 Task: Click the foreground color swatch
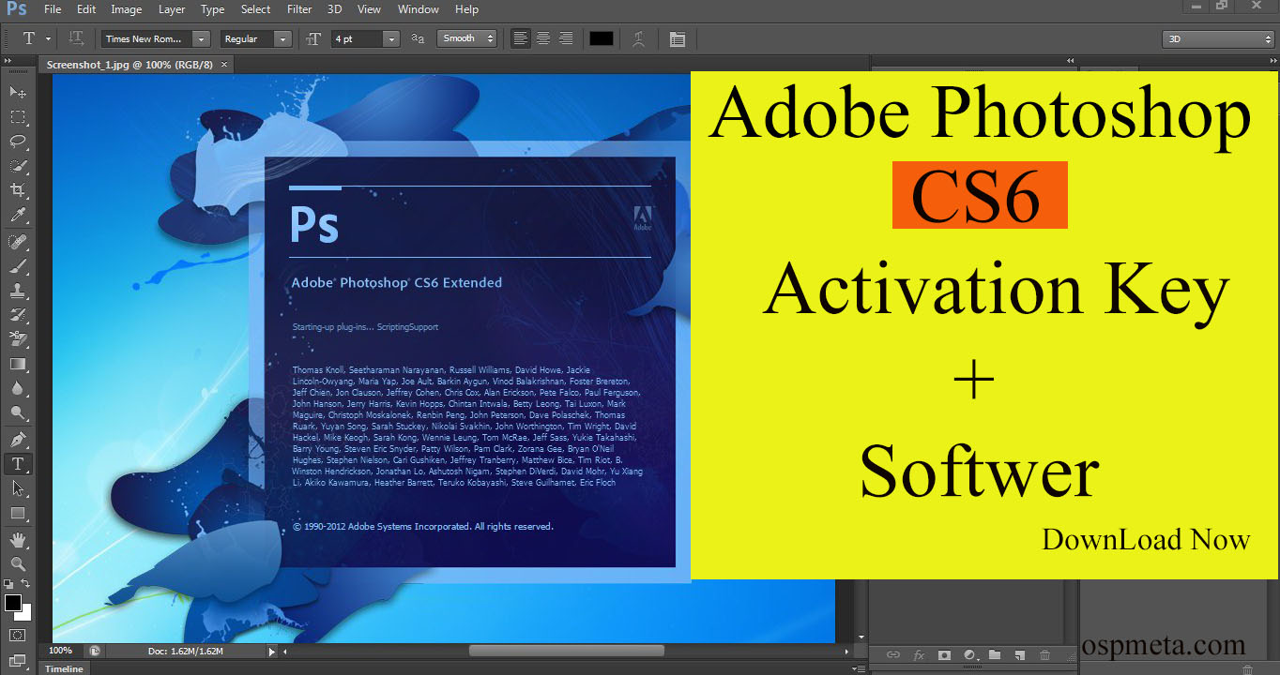pos(12,603)
